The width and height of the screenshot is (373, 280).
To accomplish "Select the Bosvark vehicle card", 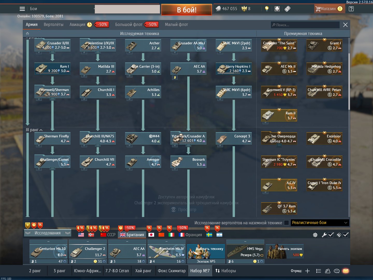I will (188, 162).
